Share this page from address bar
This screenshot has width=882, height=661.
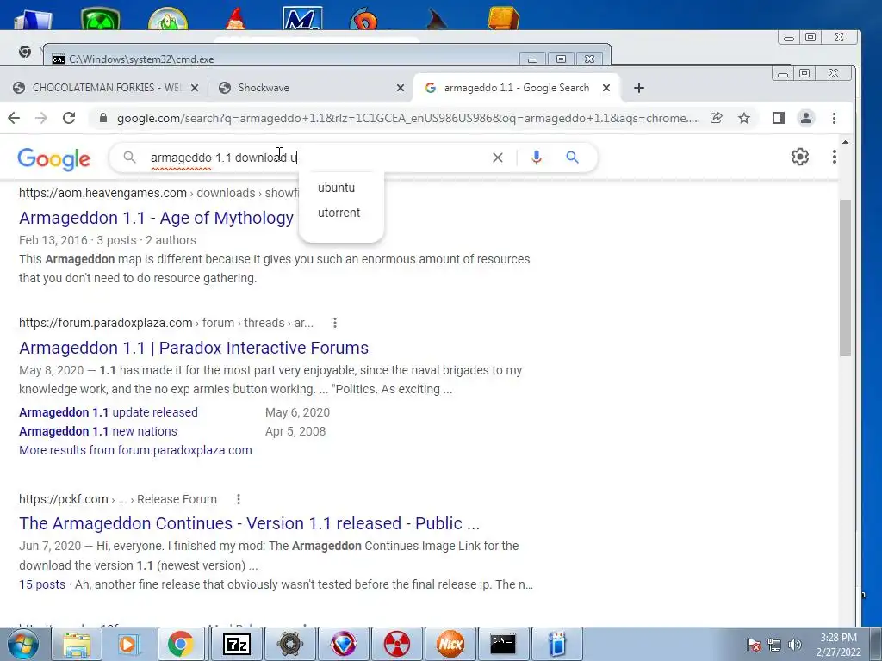[x=716, y=118]
